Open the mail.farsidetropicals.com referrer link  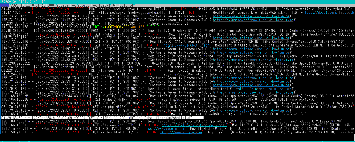click(194, 125)
